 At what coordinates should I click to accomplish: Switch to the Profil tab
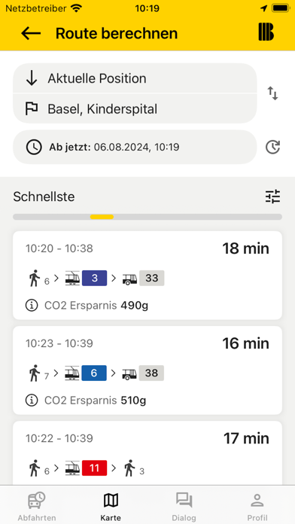point(257,506)
